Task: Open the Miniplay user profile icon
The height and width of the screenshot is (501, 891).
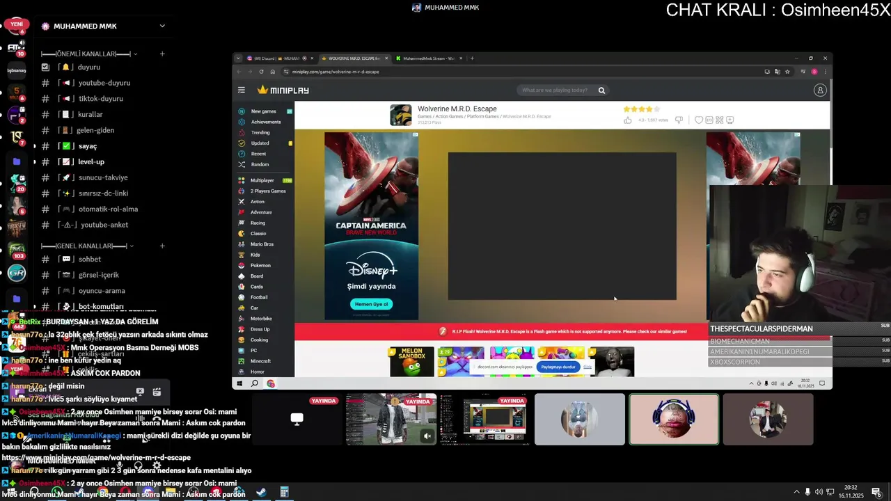Action: coord(820,90)
